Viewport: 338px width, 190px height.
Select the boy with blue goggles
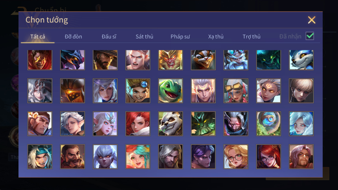[x=138, y=91]
